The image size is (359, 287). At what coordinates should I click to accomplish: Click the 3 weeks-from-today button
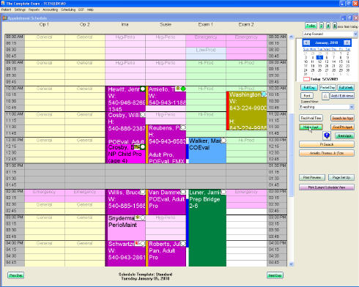(x=322, y=26)
